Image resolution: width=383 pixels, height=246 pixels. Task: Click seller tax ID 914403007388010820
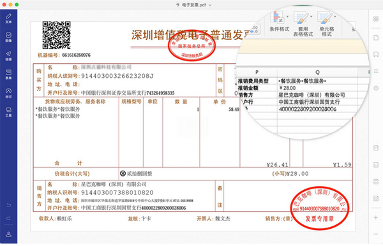click(x=117, y=192)
